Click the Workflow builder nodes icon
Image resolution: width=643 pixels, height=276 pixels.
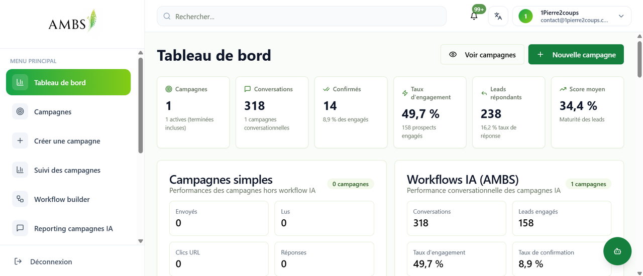pos(20,199)
